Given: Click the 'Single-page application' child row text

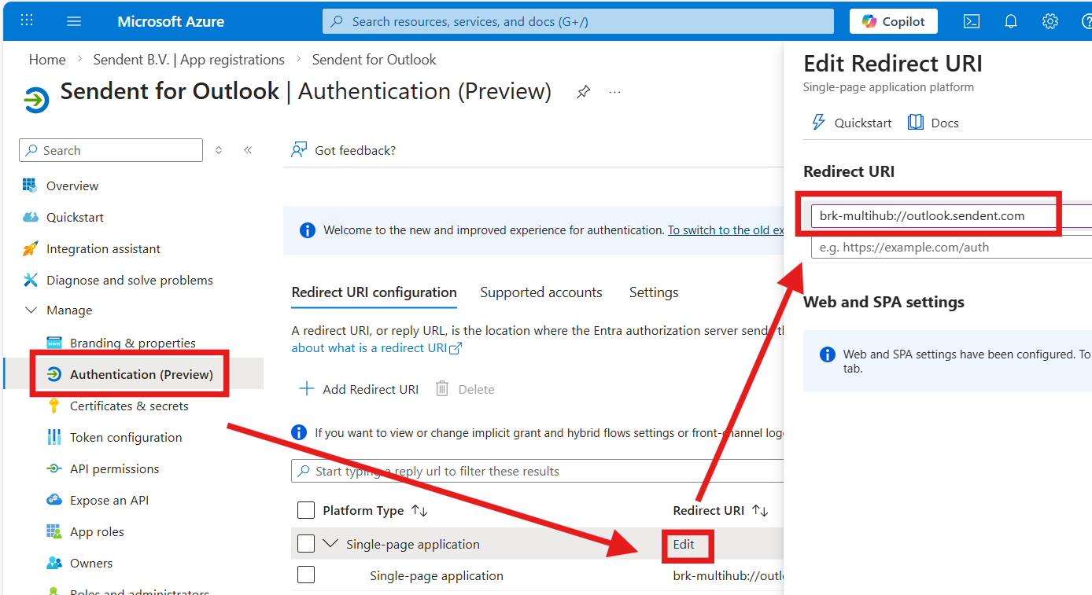Looking at the screenshot, I should point(437,575).
